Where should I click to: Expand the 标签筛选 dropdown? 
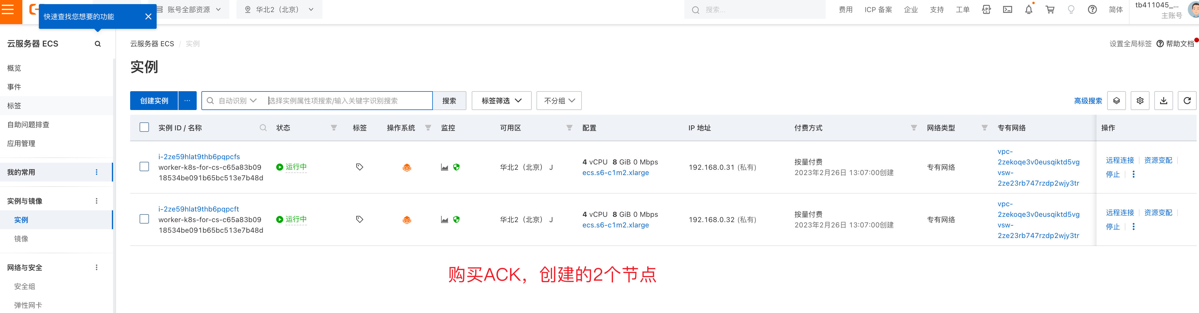(501, 100)
